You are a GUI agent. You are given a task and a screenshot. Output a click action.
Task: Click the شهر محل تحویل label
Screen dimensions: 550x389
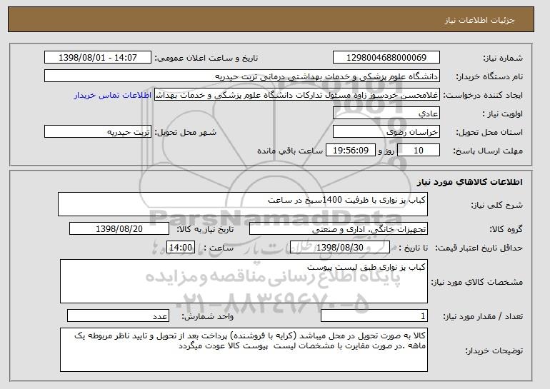pyautogui.click(x=186, y=132)
